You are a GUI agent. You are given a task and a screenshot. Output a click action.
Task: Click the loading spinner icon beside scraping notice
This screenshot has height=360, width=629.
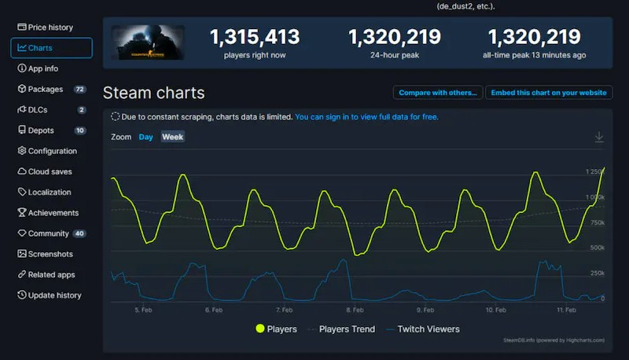(115, 116)
